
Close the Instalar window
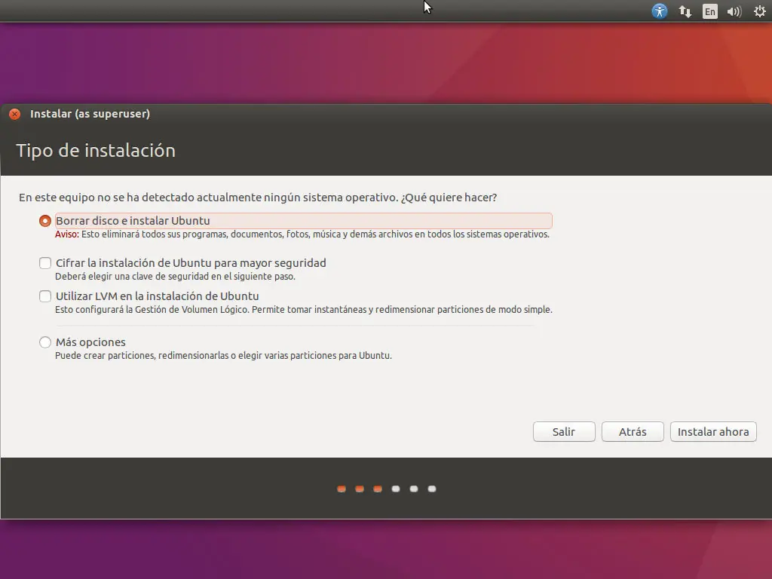click(15, 114)
